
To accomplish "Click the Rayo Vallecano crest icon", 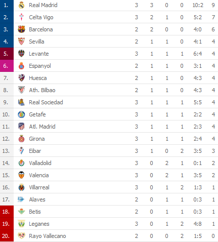I will [21, 236].
